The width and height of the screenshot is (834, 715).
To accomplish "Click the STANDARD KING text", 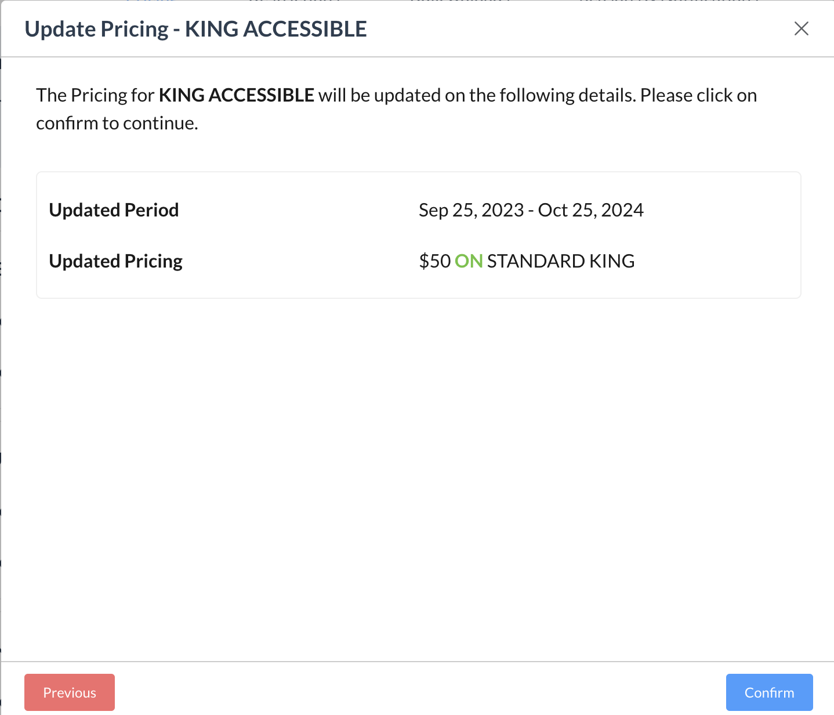I will (560, 261).
